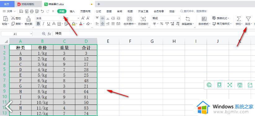
Task: Click the Format Painter brush icon
Action: point(29,19)
